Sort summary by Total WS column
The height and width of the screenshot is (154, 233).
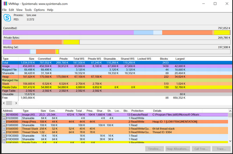click(x=77, y=59)
